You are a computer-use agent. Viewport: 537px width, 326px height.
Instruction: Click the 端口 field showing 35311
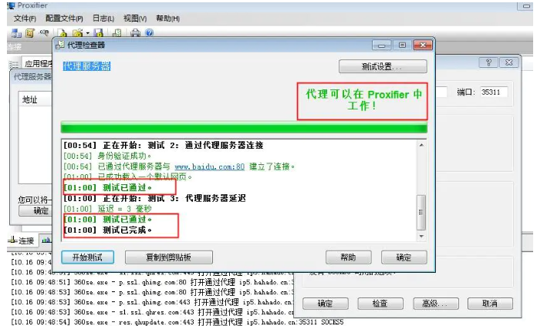(x=494, y=92)
